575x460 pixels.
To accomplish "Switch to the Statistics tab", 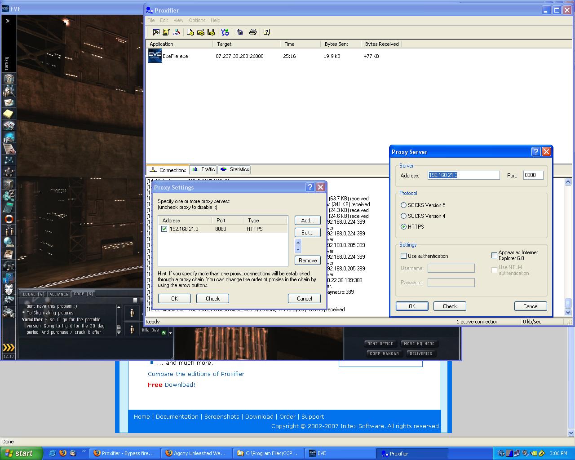I will [235, 169].
